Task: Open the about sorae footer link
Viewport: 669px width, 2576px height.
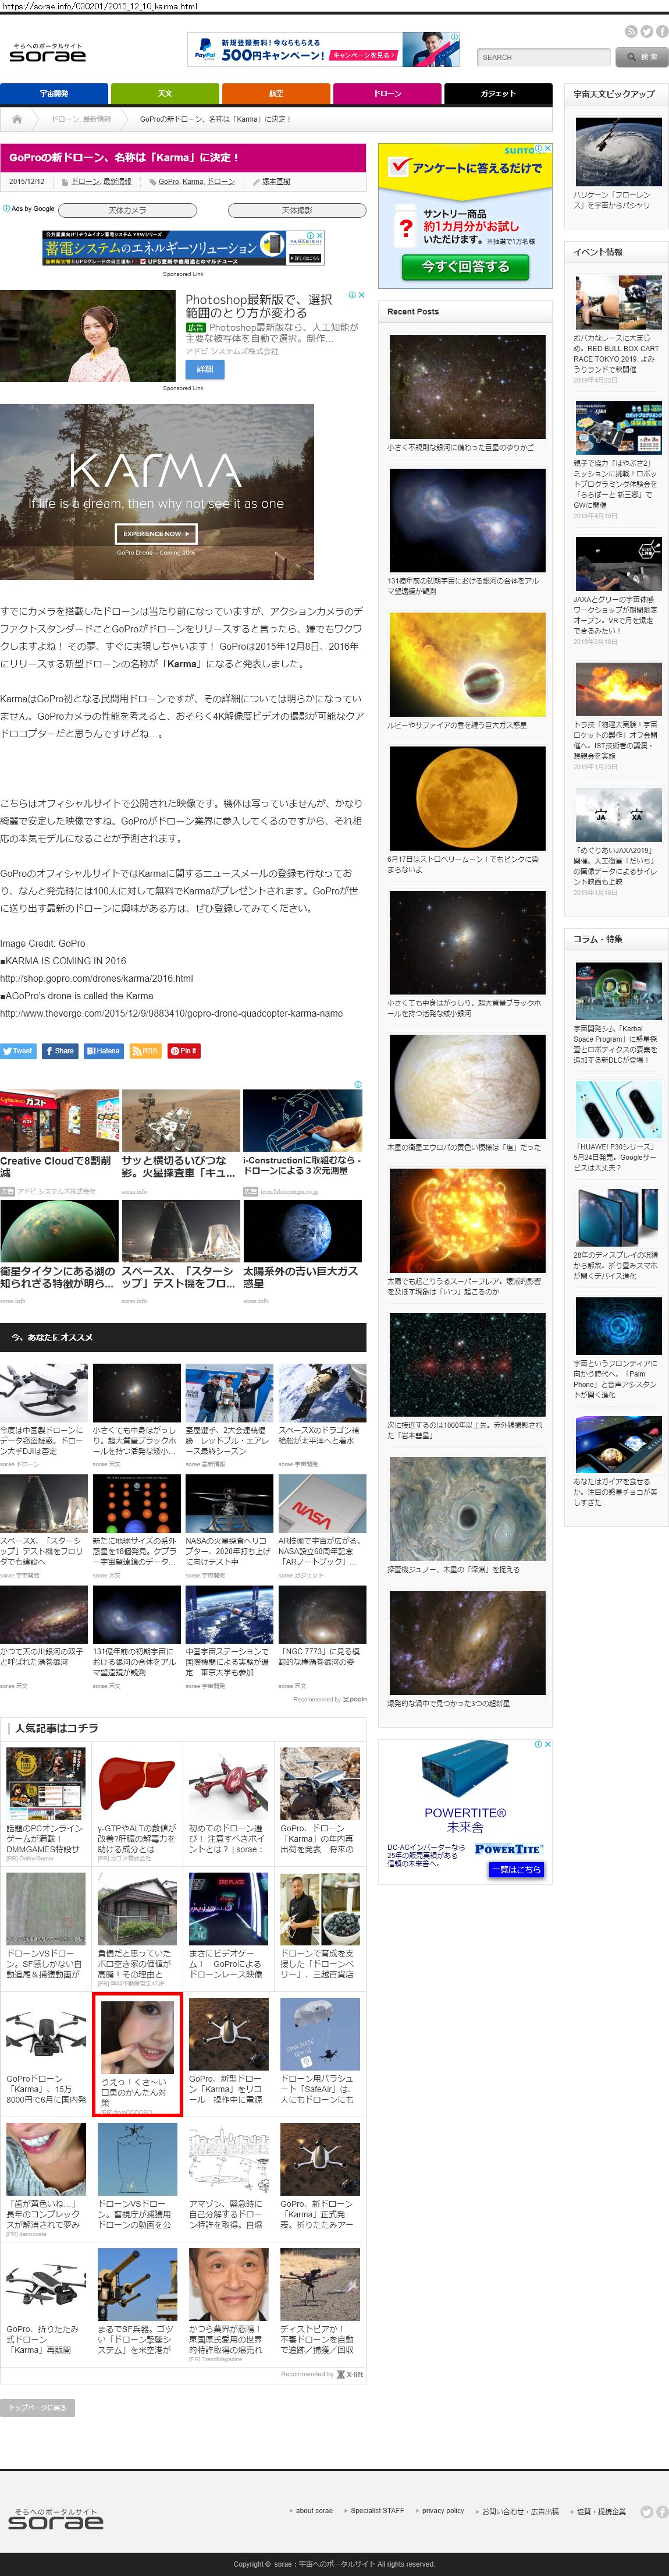Action: coord(314,2511)
